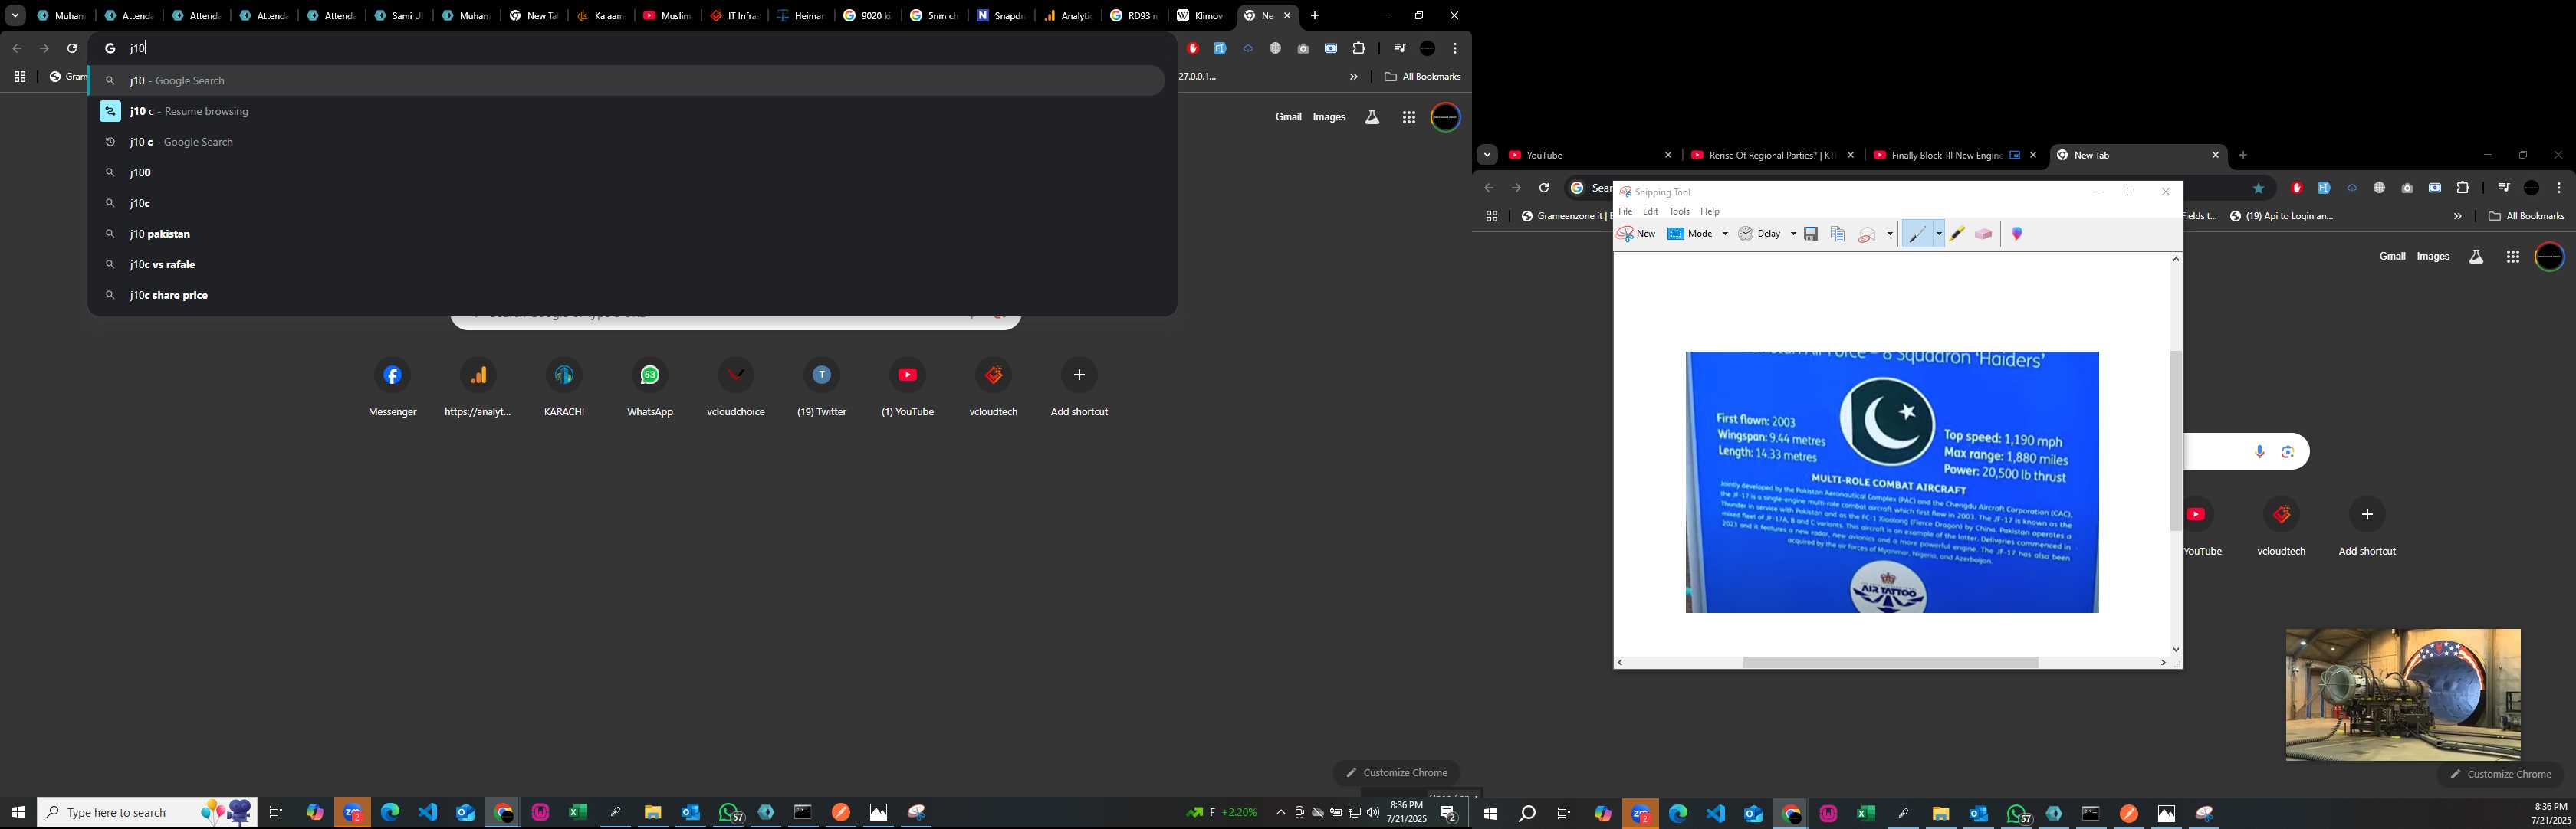The height and width of the screenshot is (829, 2576).
Task: Select the 'j10c vs rafale' suggestion
Action: 627,264
